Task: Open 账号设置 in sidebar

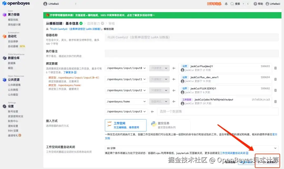Action: 13,111
